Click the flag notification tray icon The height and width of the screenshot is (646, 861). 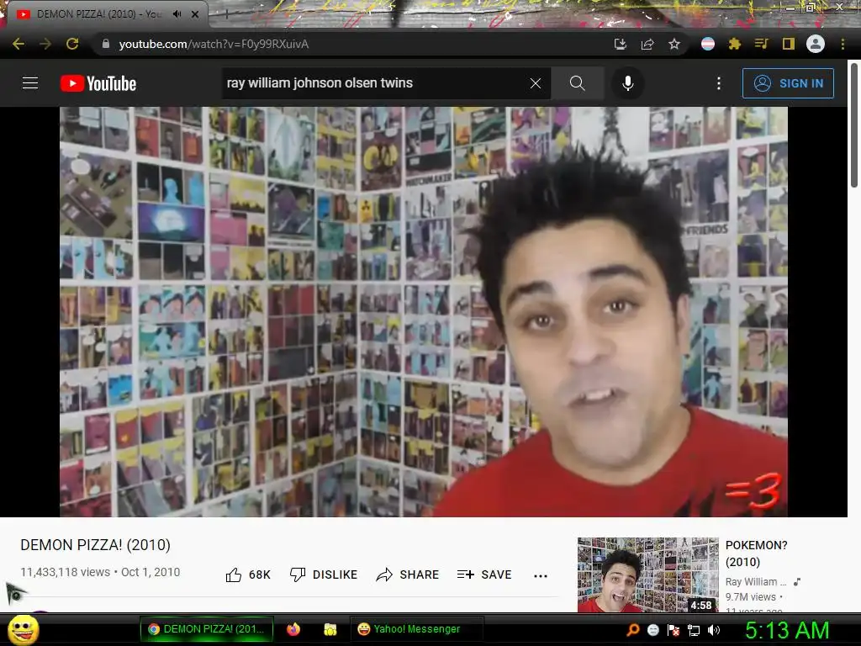pyautogui.click(x=673, y=630)
